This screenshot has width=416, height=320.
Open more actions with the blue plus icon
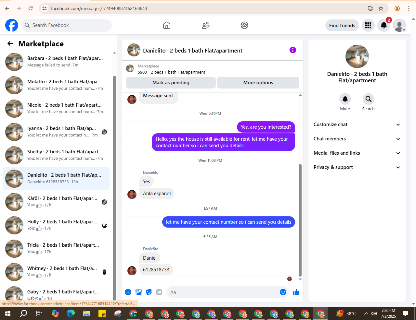[128, 292]
